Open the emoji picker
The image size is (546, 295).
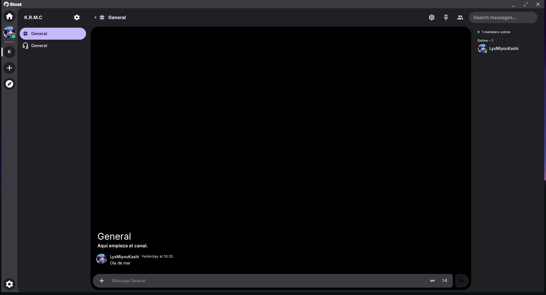pos(444,281)
